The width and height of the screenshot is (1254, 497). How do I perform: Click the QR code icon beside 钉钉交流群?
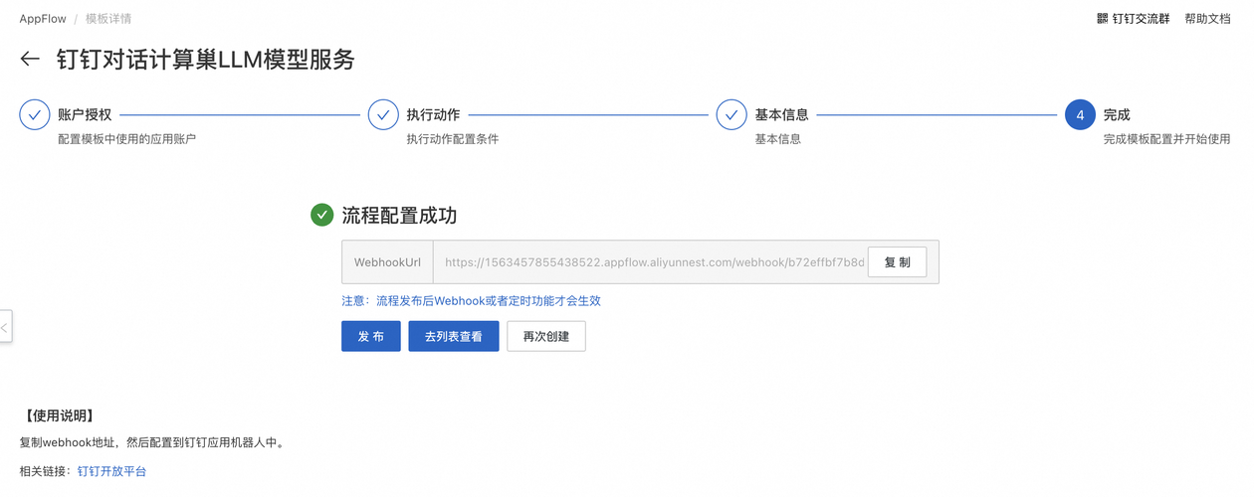click(x=1102, y=19)
